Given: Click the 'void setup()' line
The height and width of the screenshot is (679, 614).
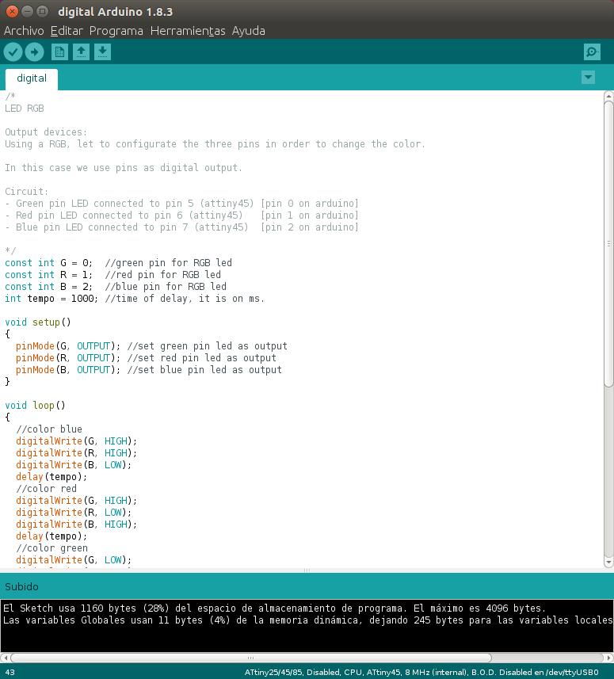Looking at the screenshot, I should pyautogui.click(x=38, y=322).
